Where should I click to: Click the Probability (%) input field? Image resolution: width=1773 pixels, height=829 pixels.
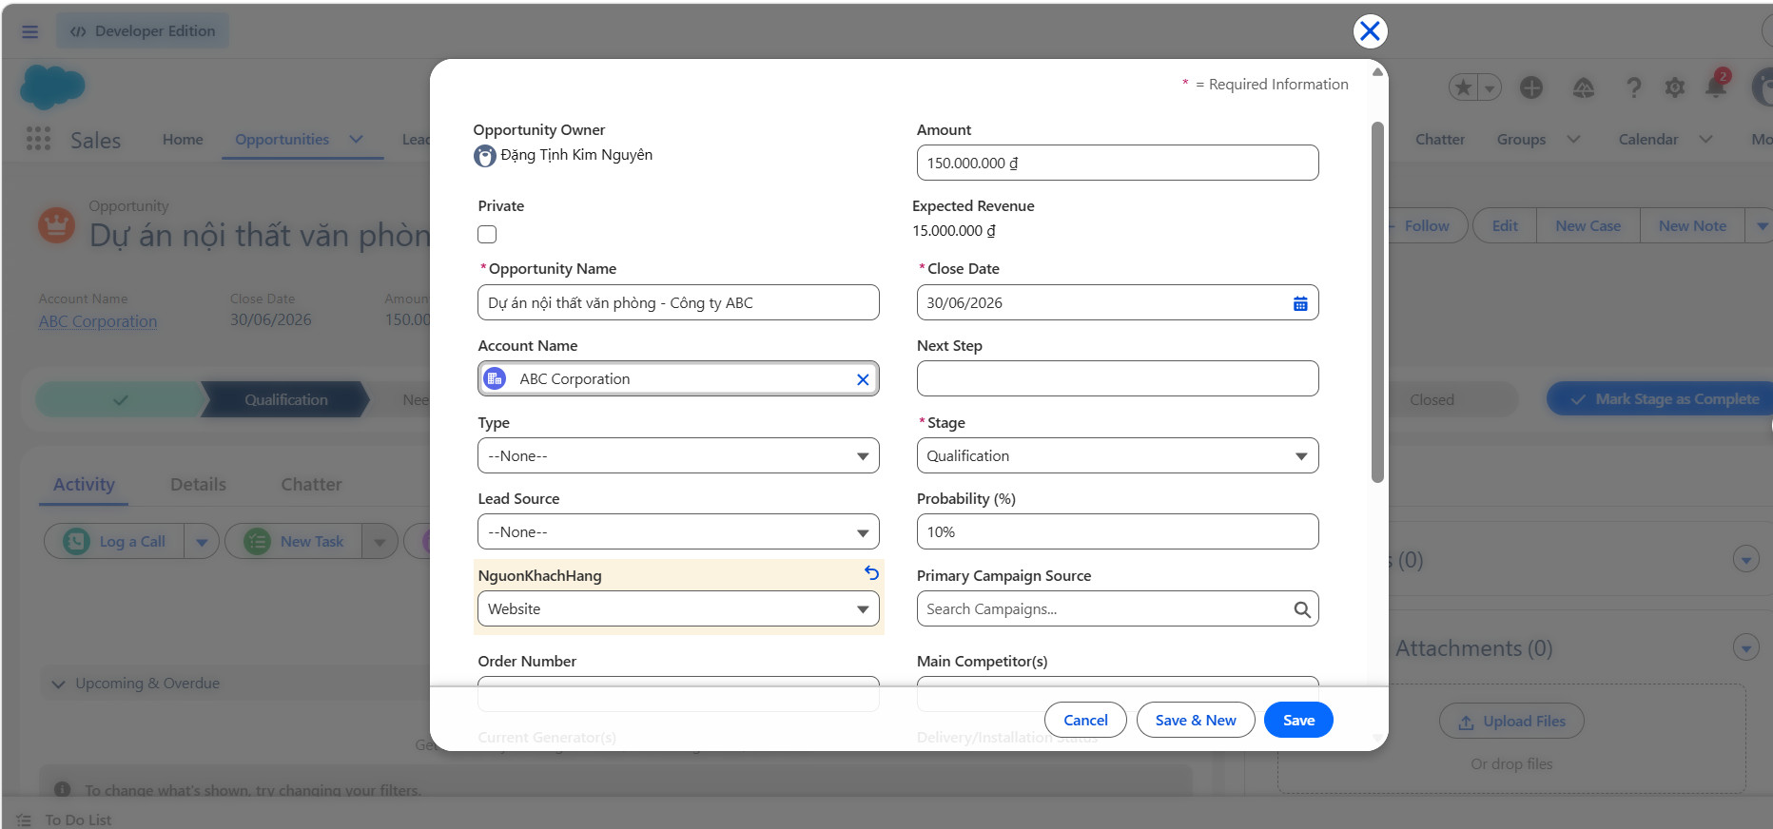point(1118,531)
